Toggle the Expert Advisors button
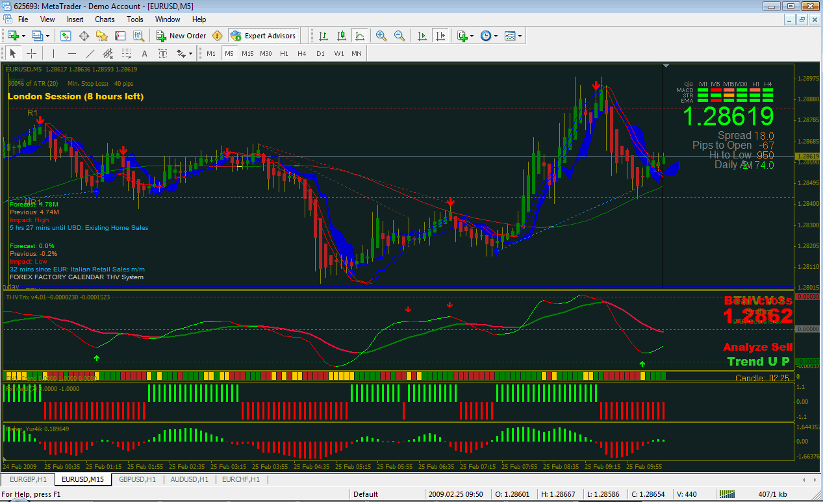Screen dimensions: 823x502 (264, 36)
